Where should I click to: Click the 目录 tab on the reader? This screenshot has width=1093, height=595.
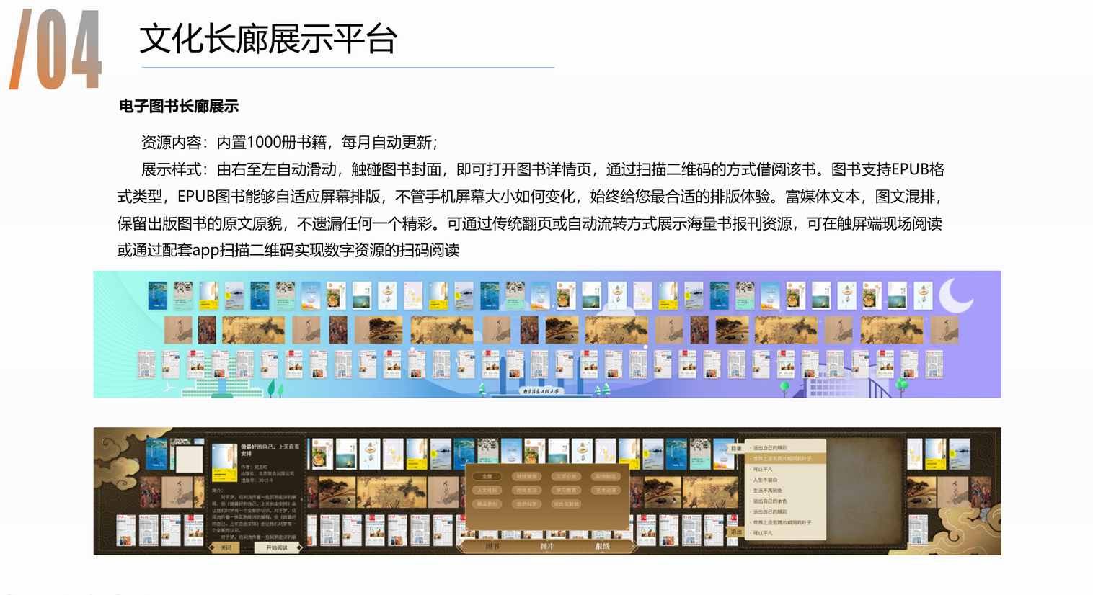pyautogui.click(x=735, y=448)
